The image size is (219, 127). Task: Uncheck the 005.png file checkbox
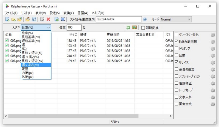pyautogui.click(x=7, y=56)
